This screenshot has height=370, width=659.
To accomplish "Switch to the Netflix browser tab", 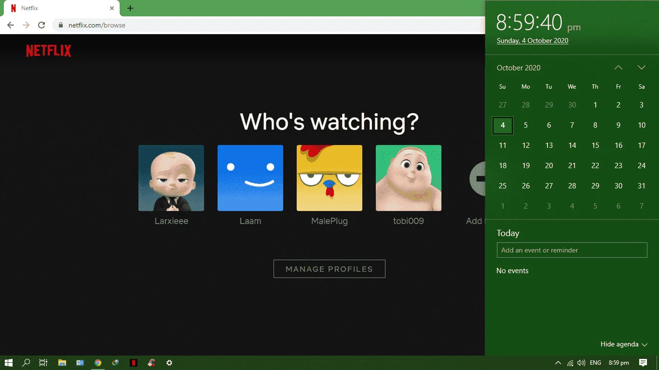I will pyautogui.click(x=60, y=8).
